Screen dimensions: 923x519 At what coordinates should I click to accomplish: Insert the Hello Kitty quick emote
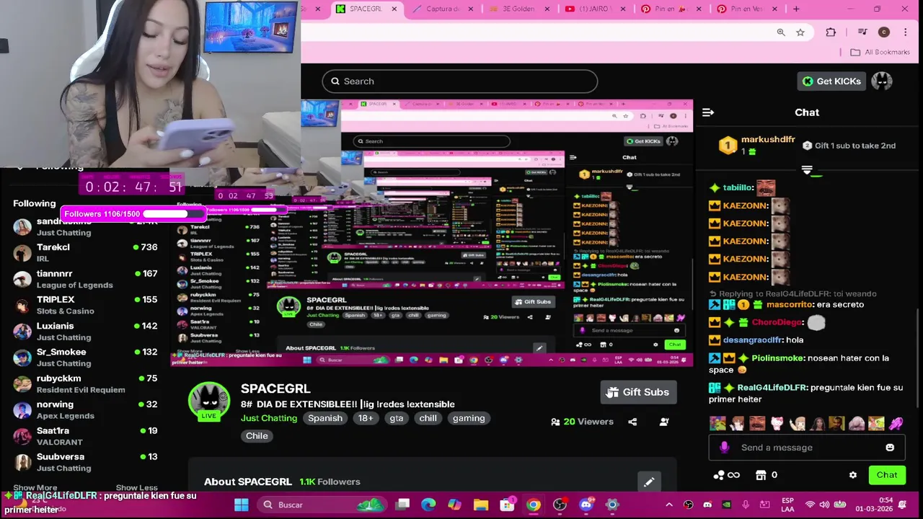click(777, 424)
